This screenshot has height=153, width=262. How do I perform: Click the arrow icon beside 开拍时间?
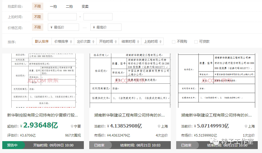click(116, 42)
